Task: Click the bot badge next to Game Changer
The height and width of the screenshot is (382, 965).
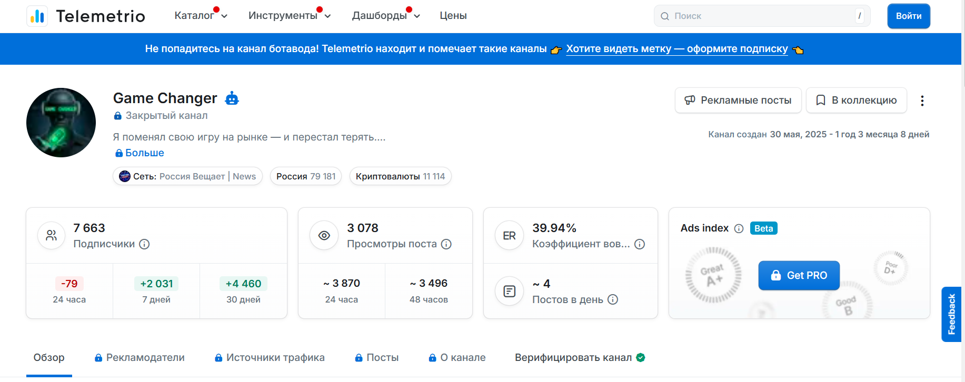Action: 232,98
